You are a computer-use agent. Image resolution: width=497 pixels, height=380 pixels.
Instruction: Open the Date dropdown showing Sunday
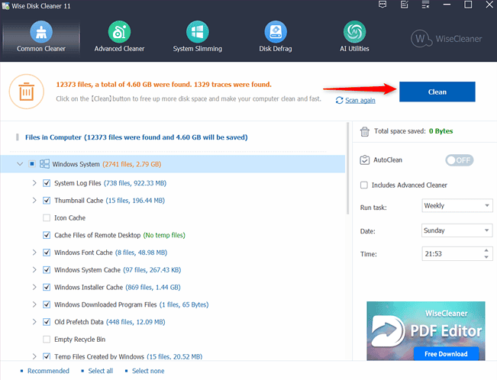click(x=457, y=230)
